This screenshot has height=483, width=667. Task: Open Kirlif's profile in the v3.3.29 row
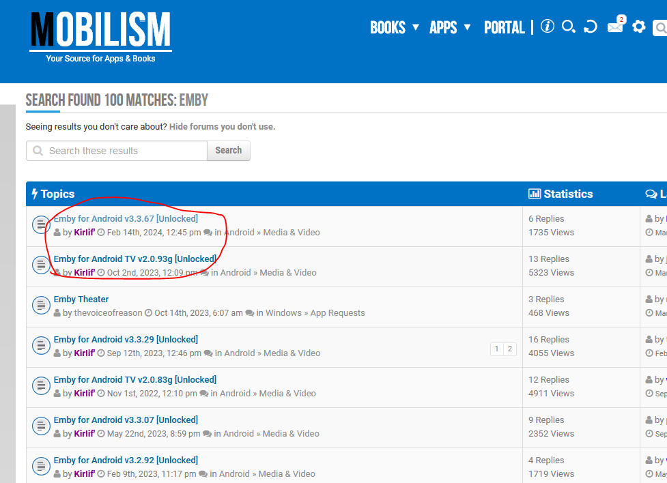pyautogui.click(x=84, y=353)
